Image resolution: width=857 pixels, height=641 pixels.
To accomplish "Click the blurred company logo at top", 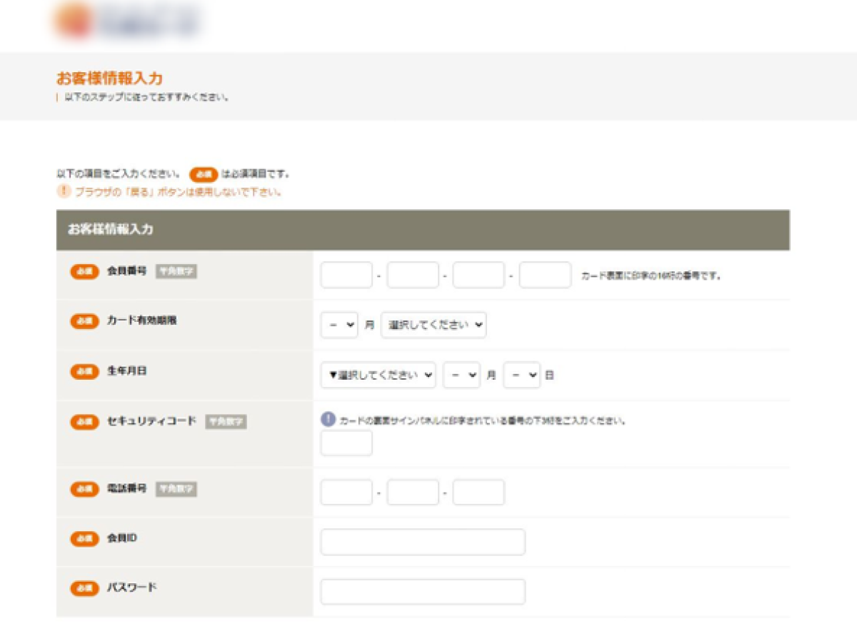I will 126,21.
